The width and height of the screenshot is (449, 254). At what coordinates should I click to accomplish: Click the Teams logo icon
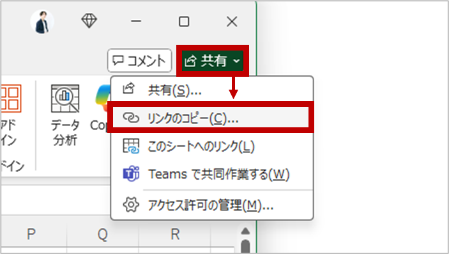131,173
